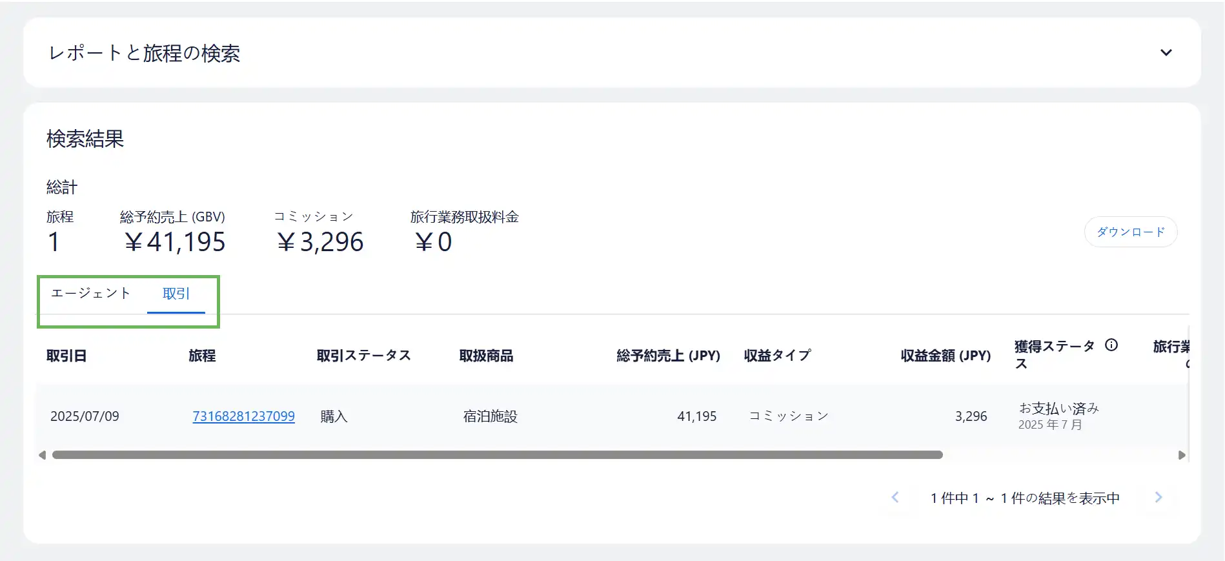The image size is (1225, 561).
Task: Switch to the エージェント tab
Action: pyautogui.click(x=90, y=294)
